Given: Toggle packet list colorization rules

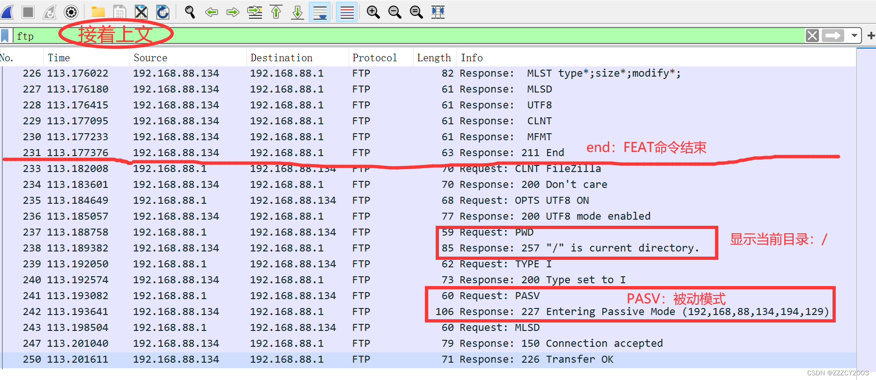Looking at the screenshot, I should pyautogui.click(x=347, y=12).
